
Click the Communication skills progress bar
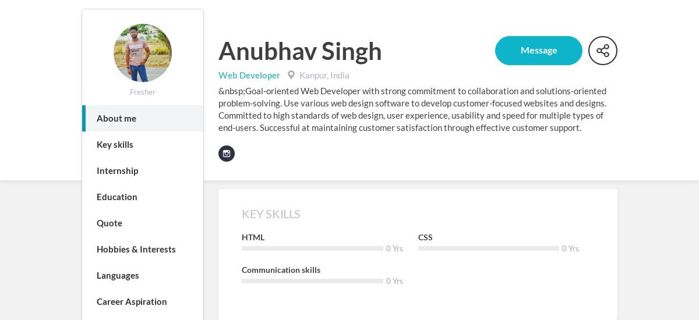(312, 281)
